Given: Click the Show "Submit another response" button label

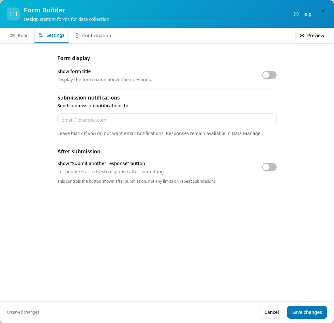Looking at the screenshot, I should 101,163.
